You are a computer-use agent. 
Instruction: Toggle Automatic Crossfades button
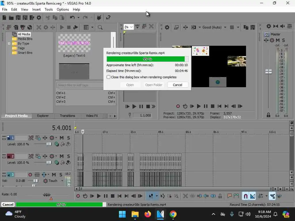pyautogui.click(x=253, y=196)
